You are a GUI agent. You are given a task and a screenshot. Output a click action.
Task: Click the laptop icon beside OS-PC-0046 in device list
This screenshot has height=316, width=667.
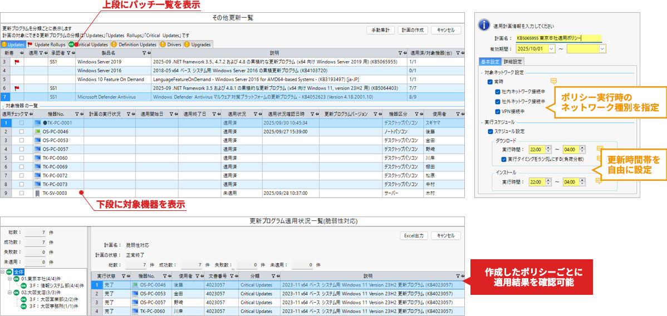[x=38, y=131]
